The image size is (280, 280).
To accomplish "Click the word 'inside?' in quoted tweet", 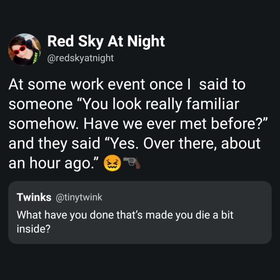I will click(x=34, y=228).
